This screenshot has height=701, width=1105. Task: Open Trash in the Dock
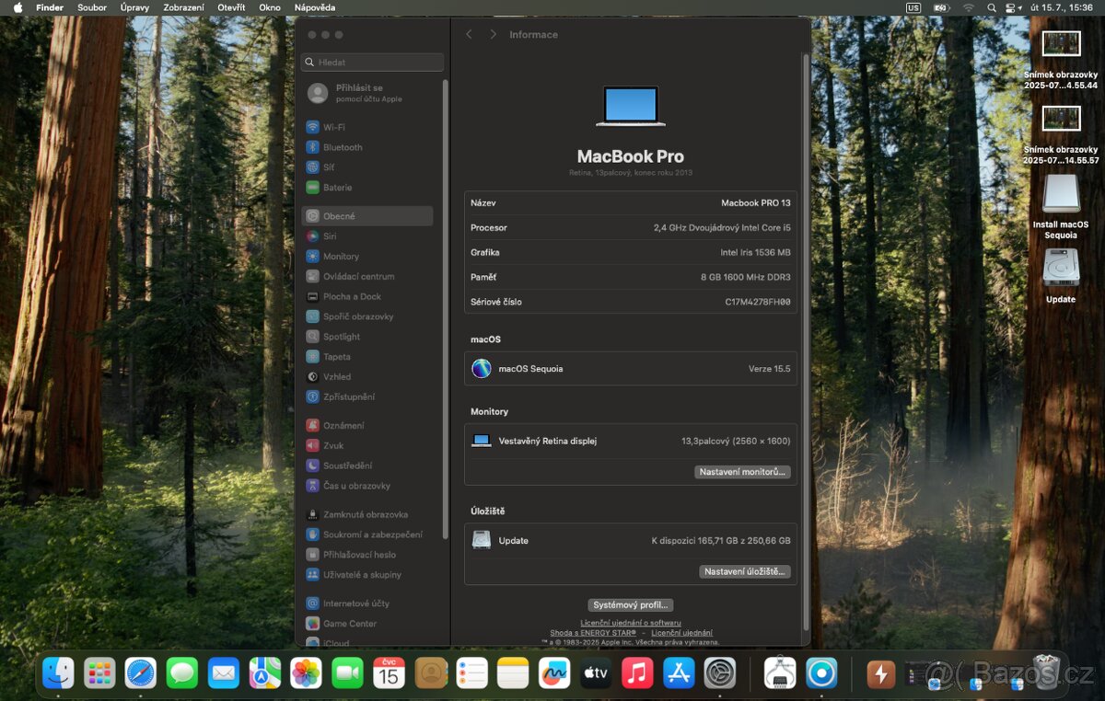click(1046, 673)
